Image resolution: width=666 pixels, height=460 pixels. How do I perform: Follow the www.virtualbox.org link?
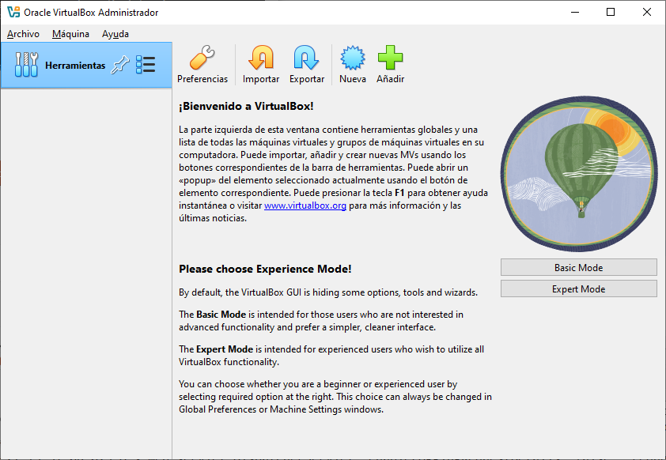305,205
